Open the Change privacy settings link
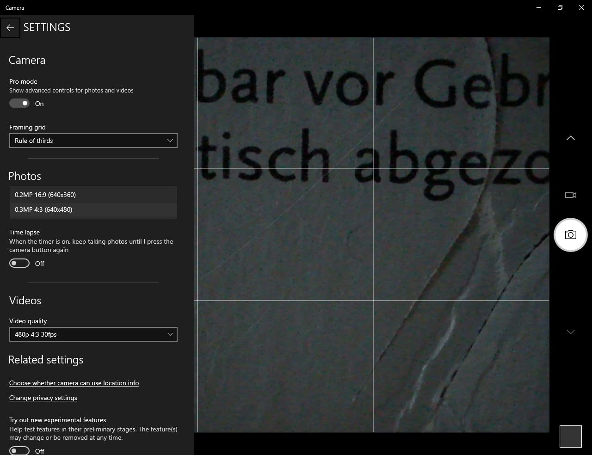This screenshot has width=592, height=455. coord(43,398)
